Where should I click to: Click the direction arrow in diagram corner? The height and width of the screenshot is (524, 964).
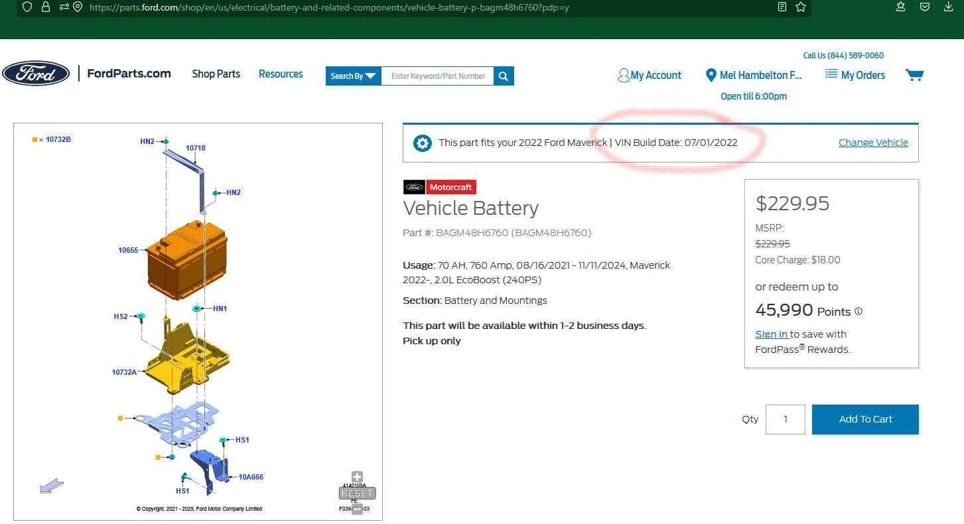52,486
